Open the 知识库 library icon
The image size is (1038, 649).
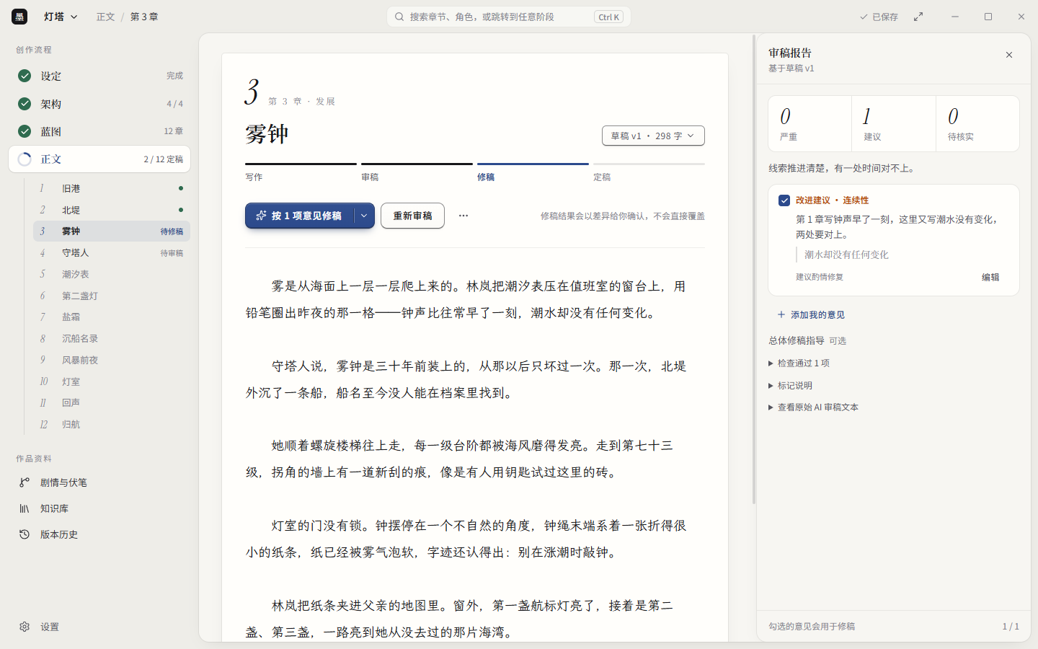(25, 508)
